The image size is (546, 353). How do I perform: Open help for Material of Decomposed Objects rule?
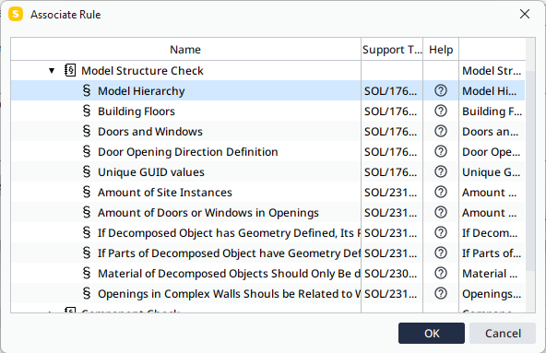pyautogui.click(x=441, y=274)
